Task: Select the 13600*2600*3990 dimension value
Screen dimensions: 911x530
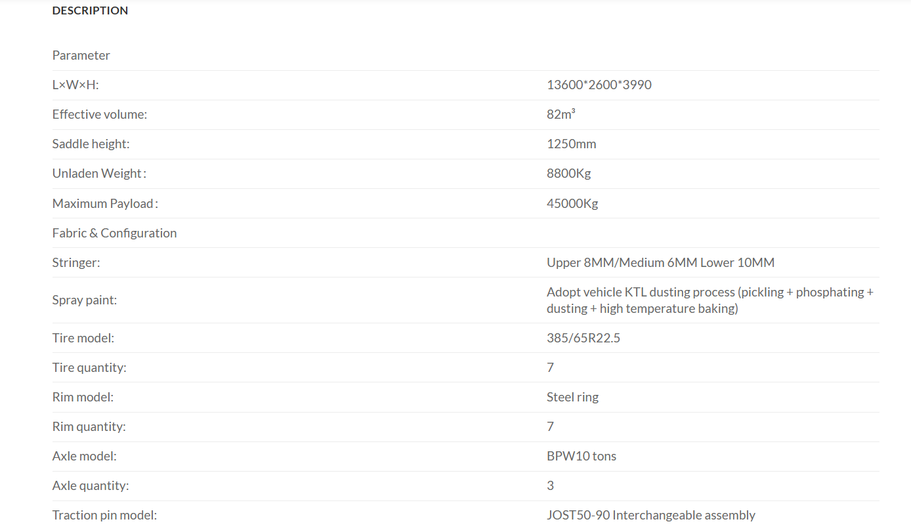Action: click(599, 85)
